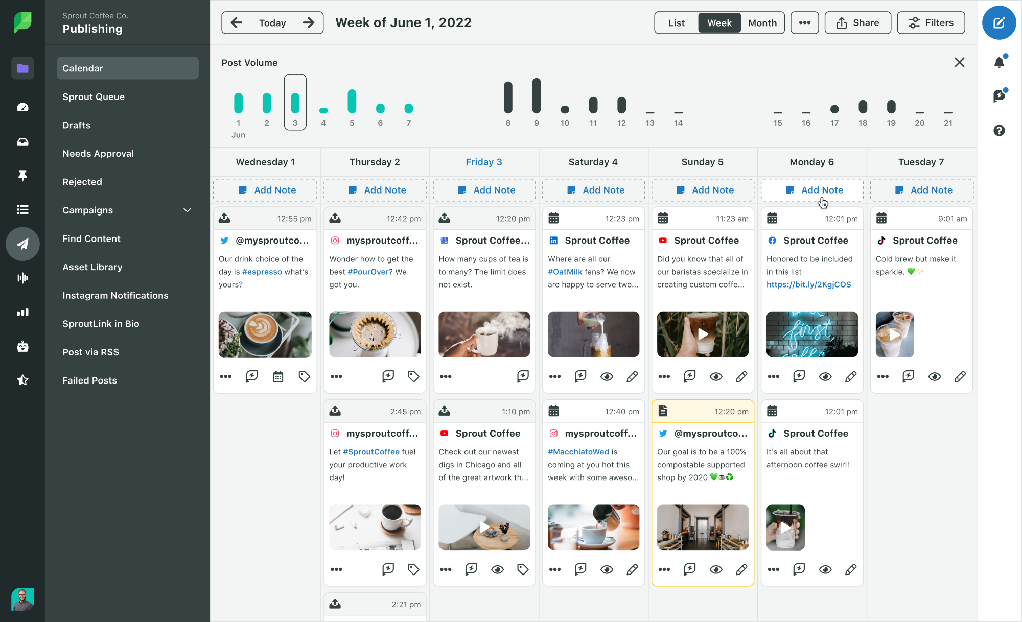
Task: Click the messages/inbox icon
Action: click(x=22, y=141)
